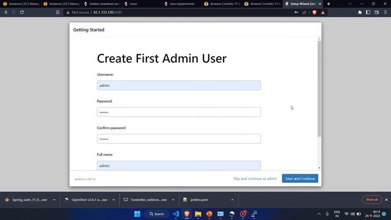
Task: Click the browser forward arrow
Action: 13,12
